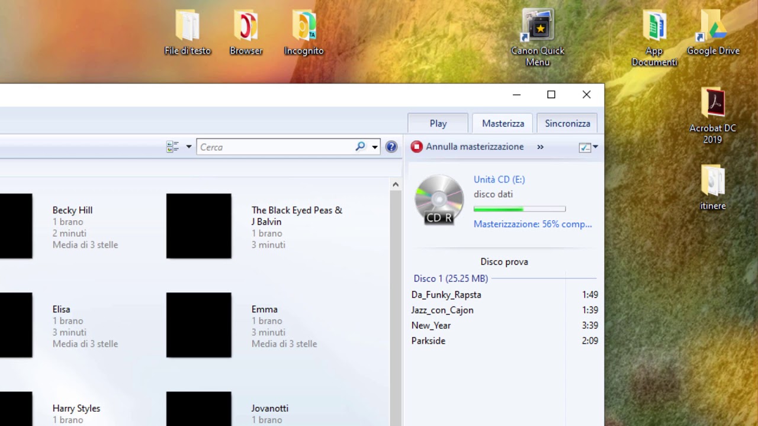Minimize the media player window
This screenshot has height=426, width=758.
tap(516, 95)
